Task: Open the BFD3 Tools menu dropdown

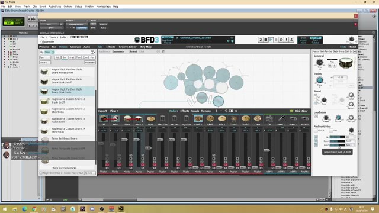Action: point(53,37)
